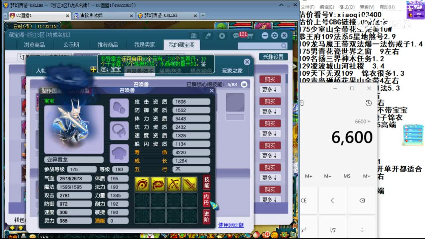
Task: Select the fanged mouth skill icon
Action: tap(158, 184)
